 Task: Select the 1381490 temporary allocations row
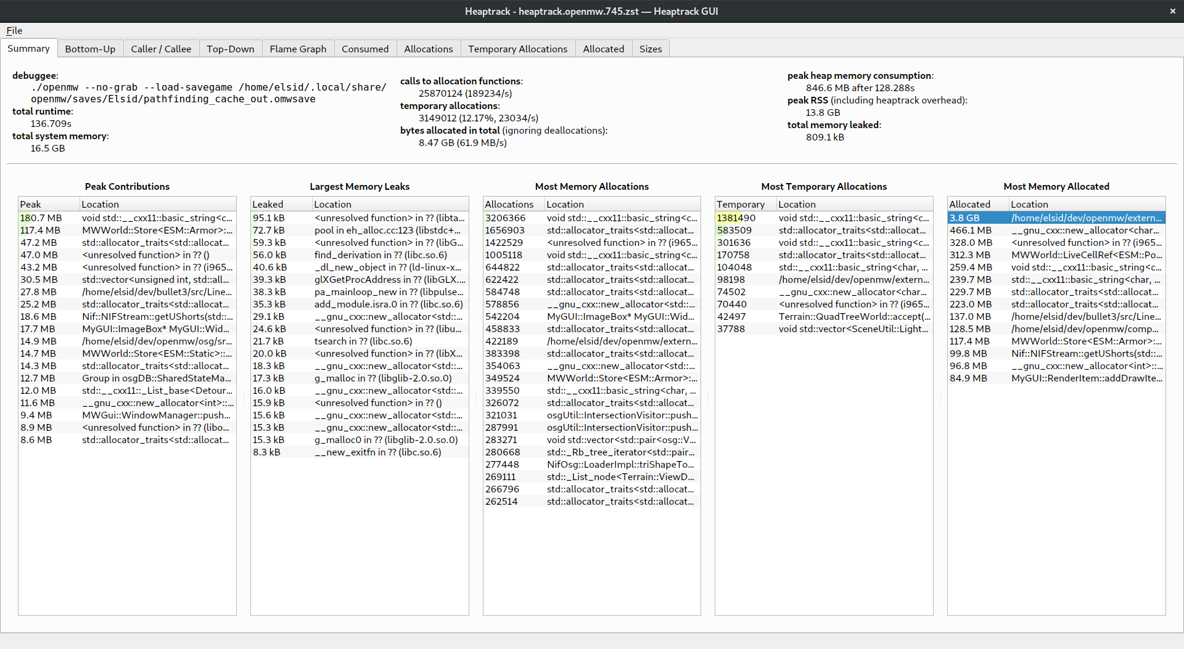click(824, 218)
